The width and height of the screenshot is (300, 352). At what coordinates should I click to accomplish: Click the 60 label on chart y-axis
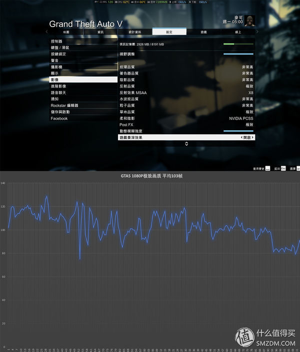pos(3,277)
